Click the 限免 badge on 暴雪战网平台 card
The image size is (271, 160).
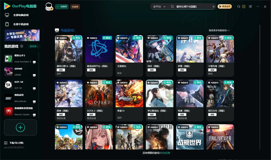(107, 38)
